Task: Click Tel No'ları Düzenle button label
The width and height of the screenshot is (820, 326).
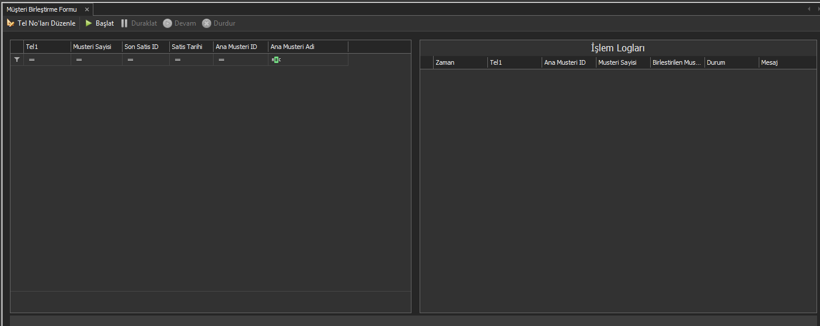Action: click(47, 23)
